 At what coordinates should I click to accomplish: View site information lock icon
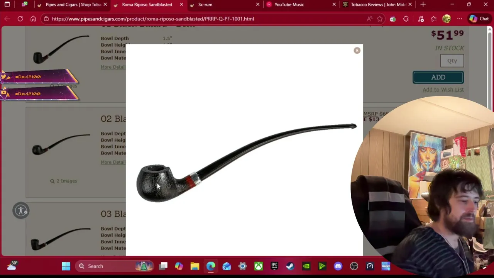click(46, 19)
